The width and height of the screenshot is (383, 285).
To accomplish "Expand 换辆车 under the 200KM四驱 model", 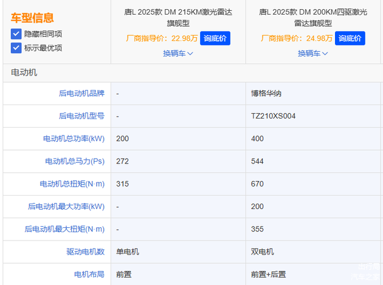I will [x=312, y=53].
